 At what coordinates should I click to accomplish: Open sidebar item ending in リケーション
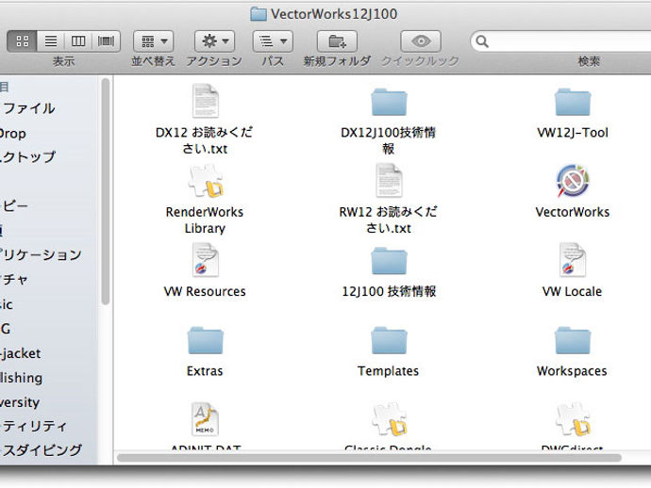(41, 254)
